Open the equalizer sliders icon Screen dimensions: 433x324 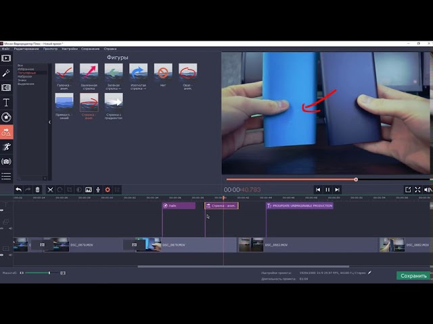pyautogui.click(x=117, y=190)
